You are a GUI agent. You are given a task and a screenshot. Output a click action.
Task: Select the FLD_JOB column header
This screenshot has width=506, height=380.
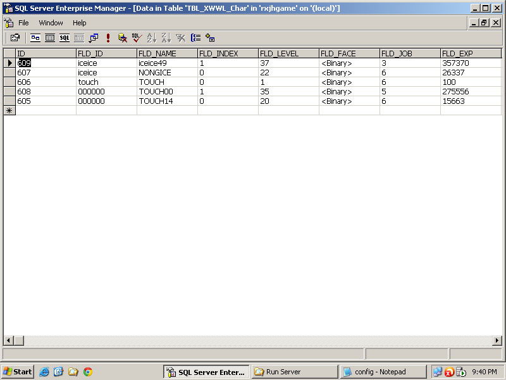(410, 53)
